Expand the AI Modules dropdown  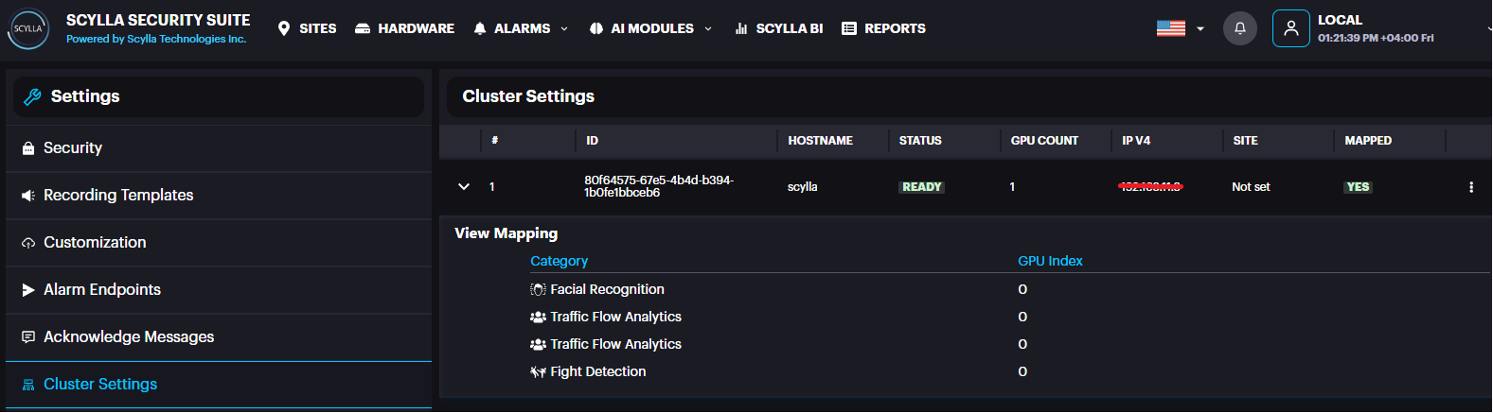pyautogui.click(x=650, y=28)
